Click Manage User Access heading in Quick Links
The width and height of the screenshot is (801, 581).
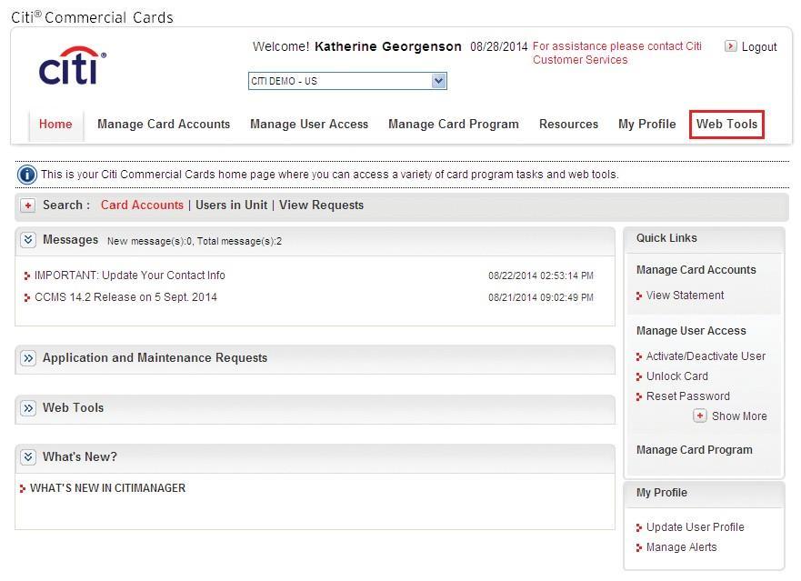point(691,331)
